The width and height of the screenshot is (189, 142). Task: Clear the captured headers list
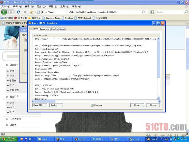click(x=137, y=105)
